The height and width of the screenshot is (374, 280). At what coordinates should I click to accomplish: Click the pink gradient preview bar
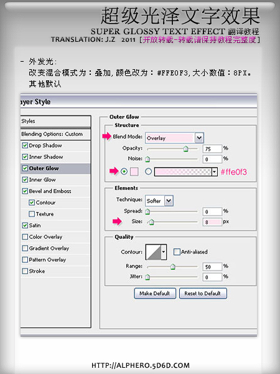pos(183,172)
